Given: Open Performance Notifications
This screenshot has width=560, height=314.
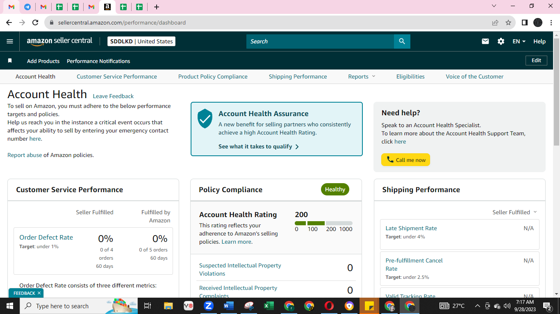Looking at the screenshot, I should click(98, 61).
